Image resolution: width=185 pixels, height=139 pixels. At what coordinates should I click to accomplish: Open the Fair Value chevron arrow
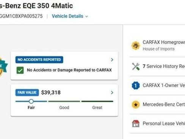click(112, 93)
